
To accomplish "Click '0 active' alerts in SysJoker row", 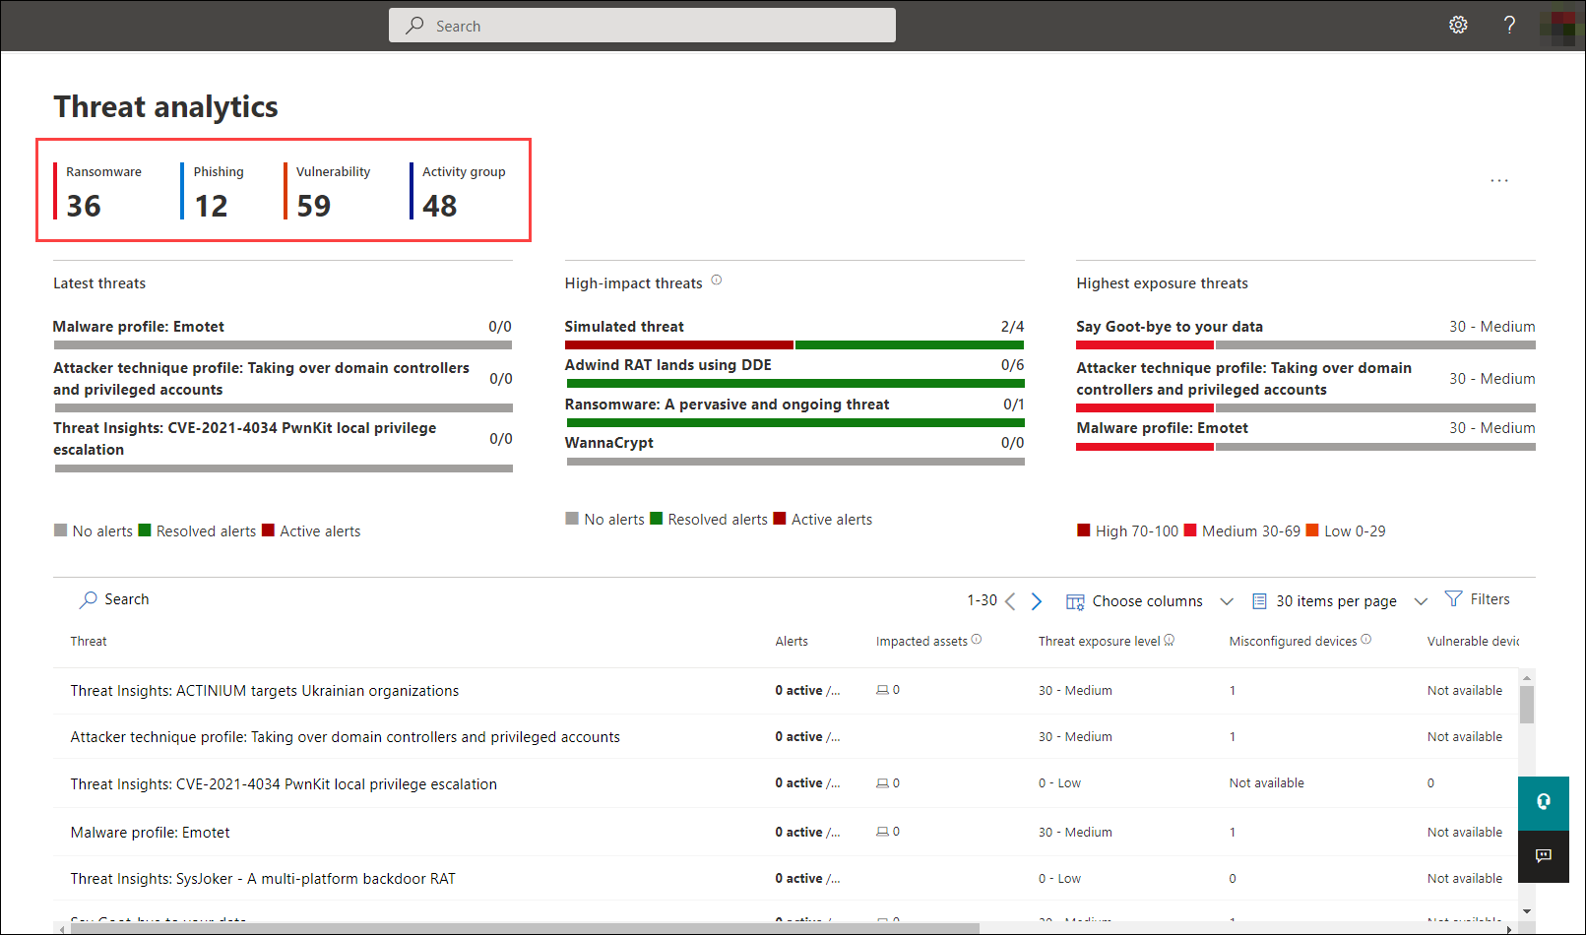I will click(x=798, y=879).
